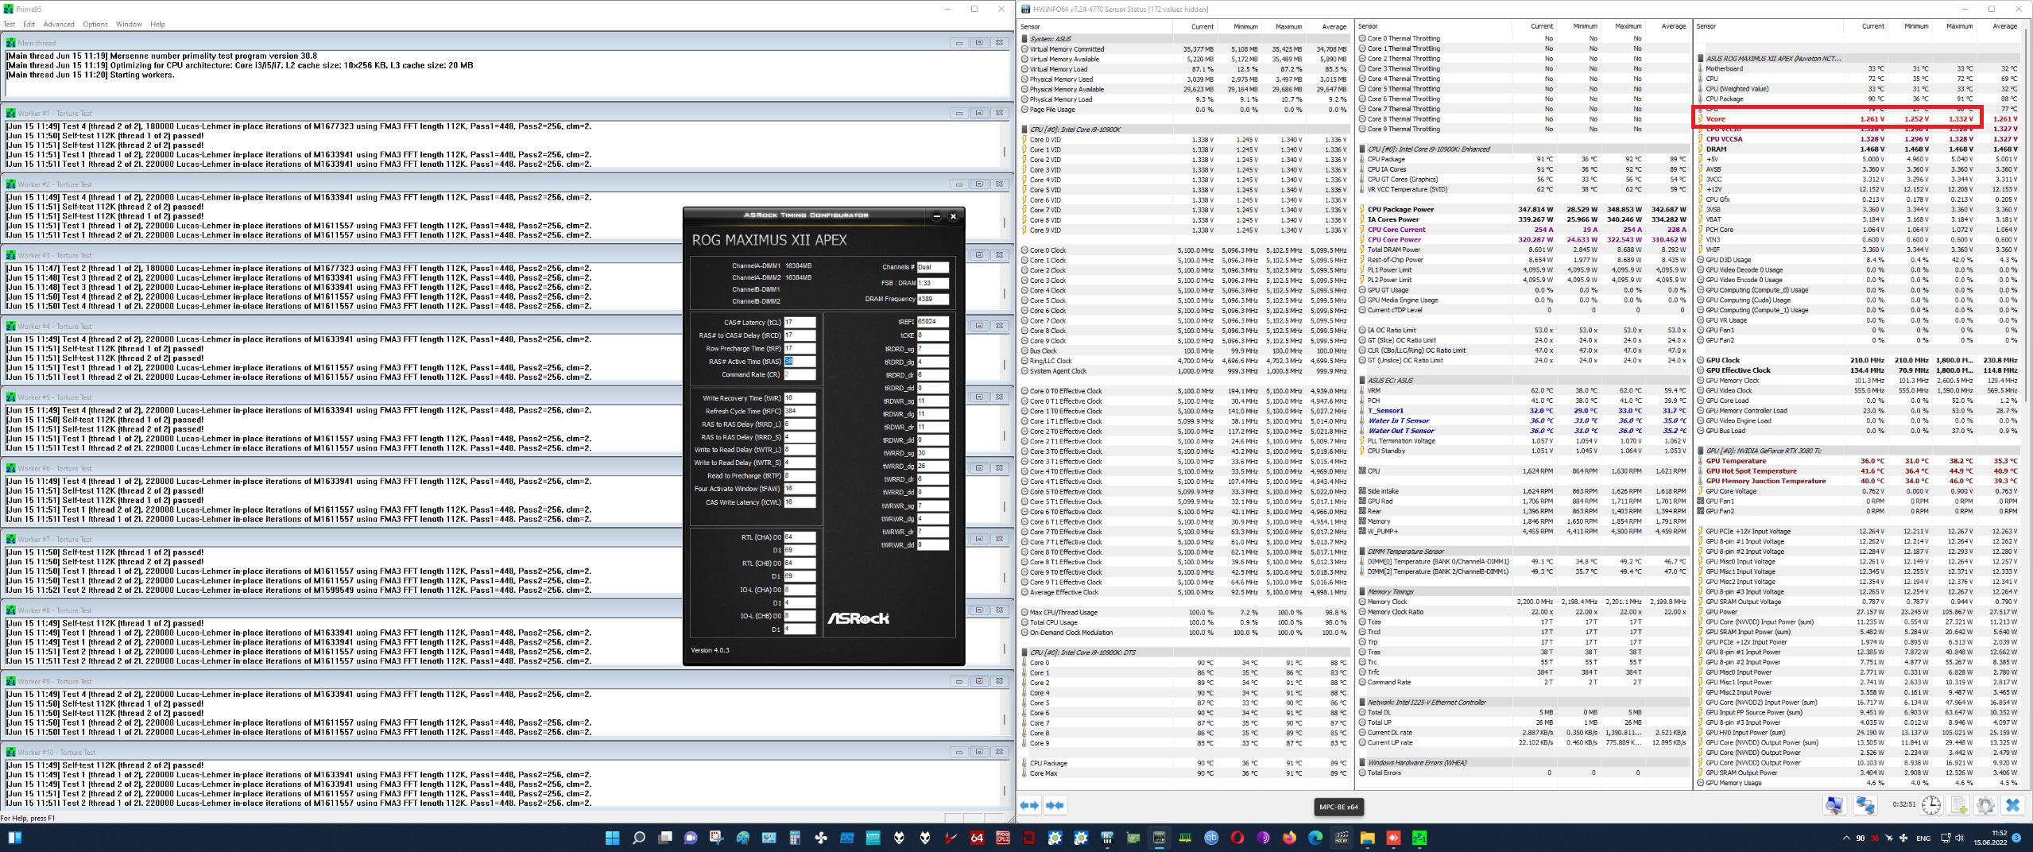
Task: Click HWiNFO collapse columns left arrow
Action: pos(1029,806)
